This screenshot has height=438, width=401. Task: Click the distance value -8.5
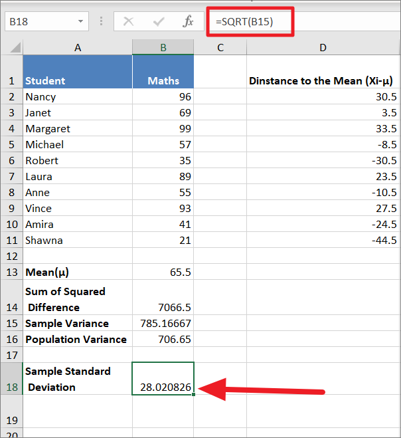[x=323, y=144]
